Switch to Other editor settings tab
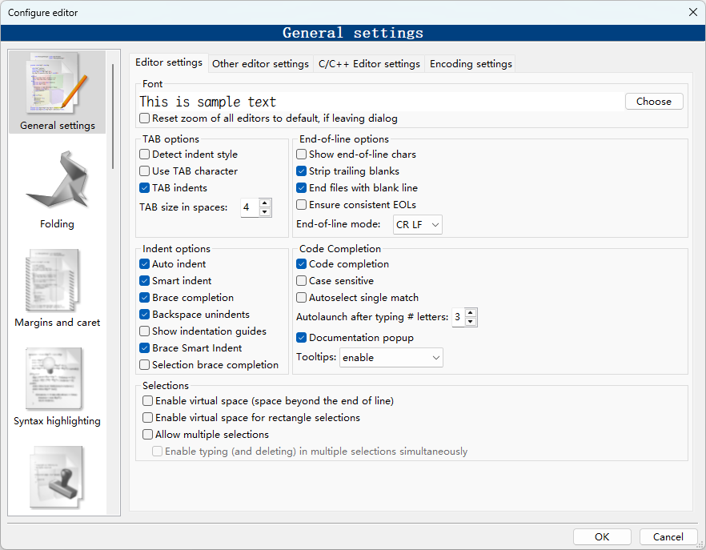This screenshot has height=550, width=706. click(260, 64)
